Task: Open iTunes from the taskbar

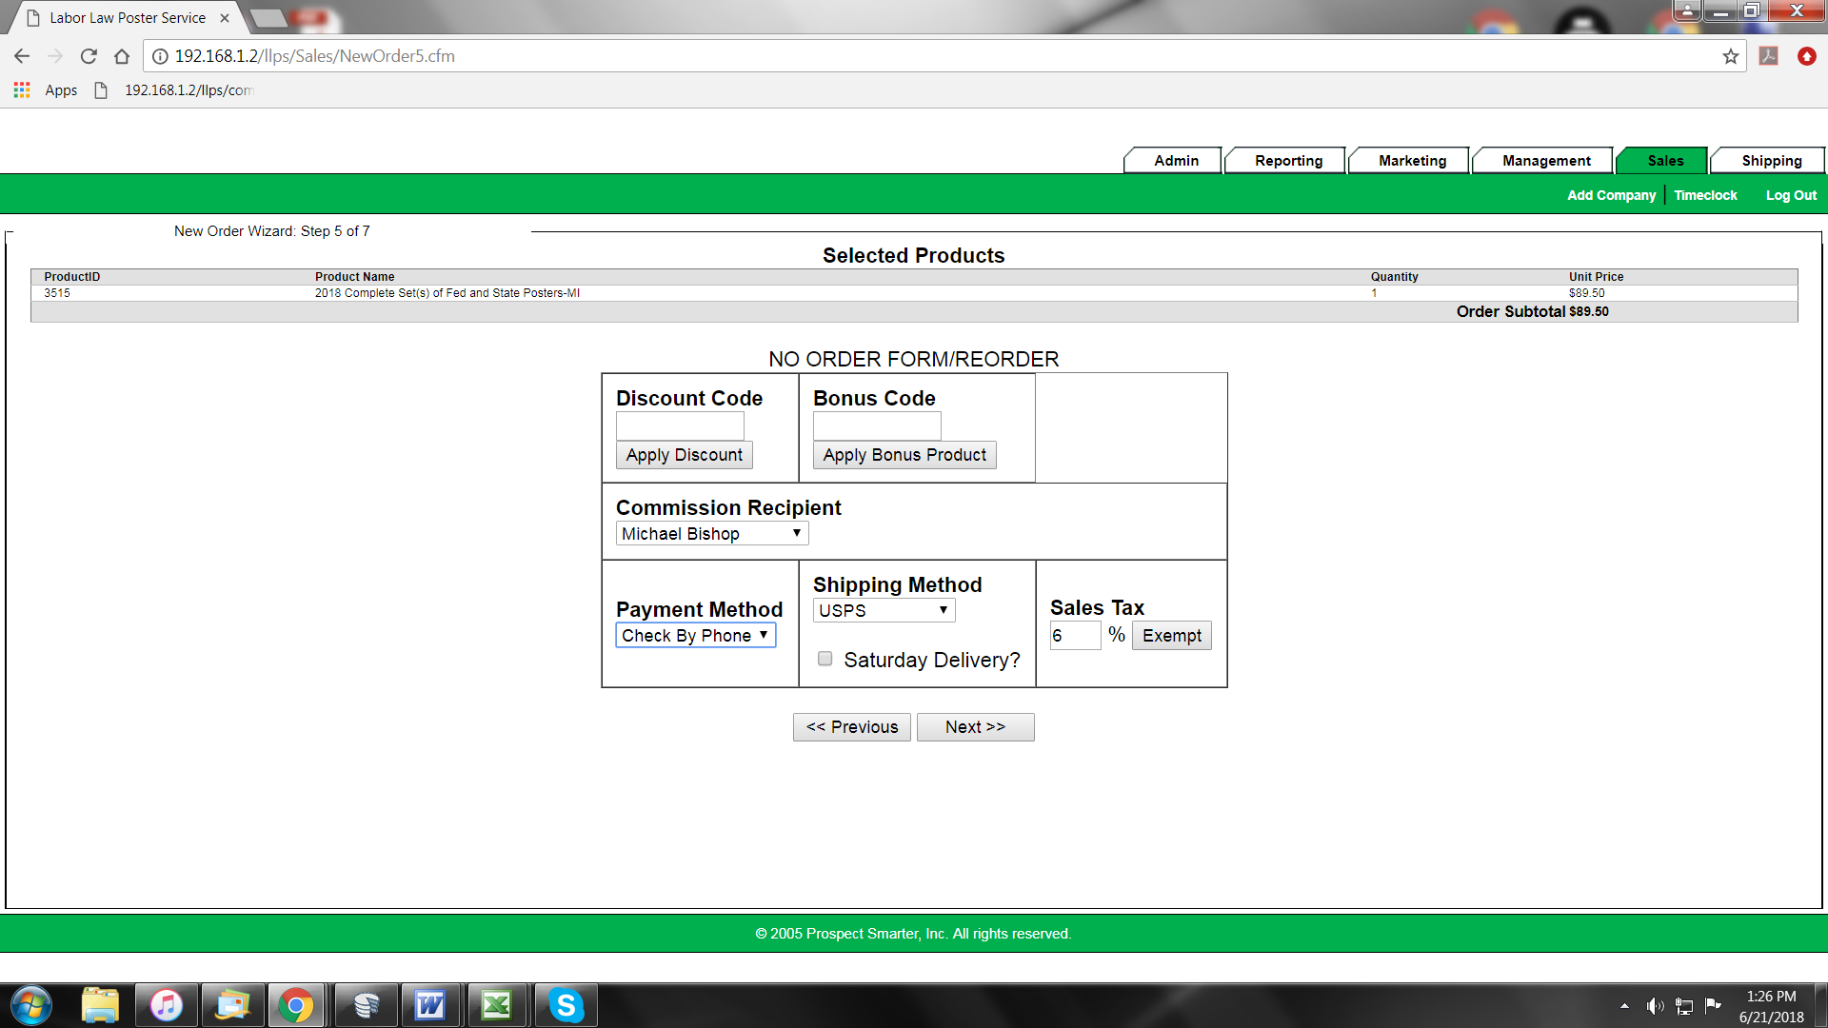Action: tap(166, 1005)
